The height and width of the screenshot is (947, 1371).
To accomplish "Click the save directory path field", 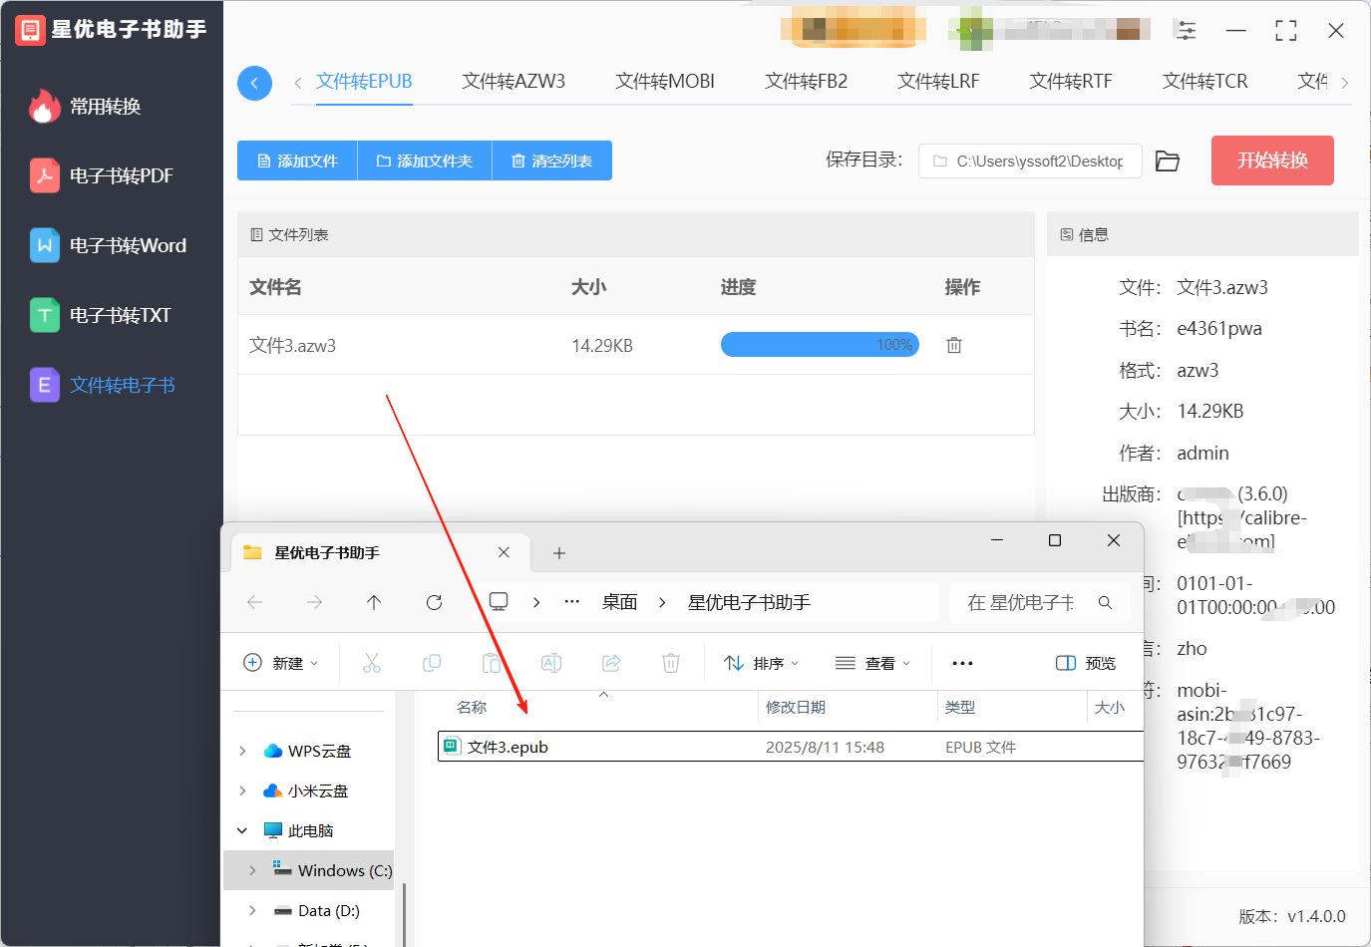I will [x=1030, y=160].
